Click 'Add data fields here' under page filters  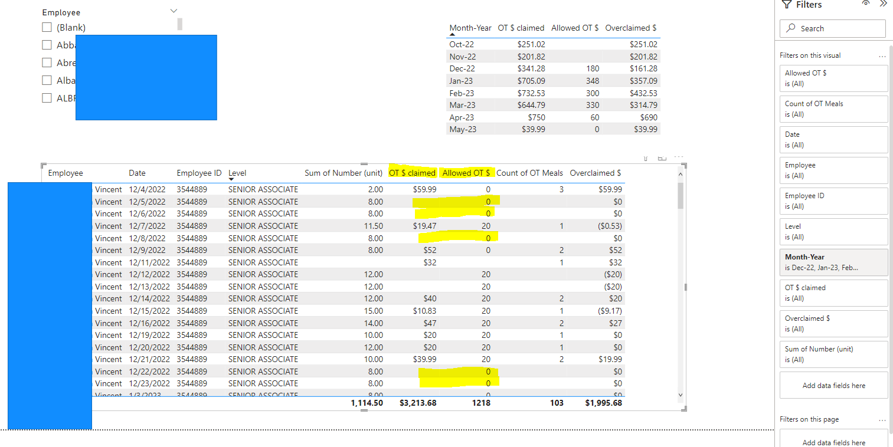pyautogui.click(x=833, y=442)
